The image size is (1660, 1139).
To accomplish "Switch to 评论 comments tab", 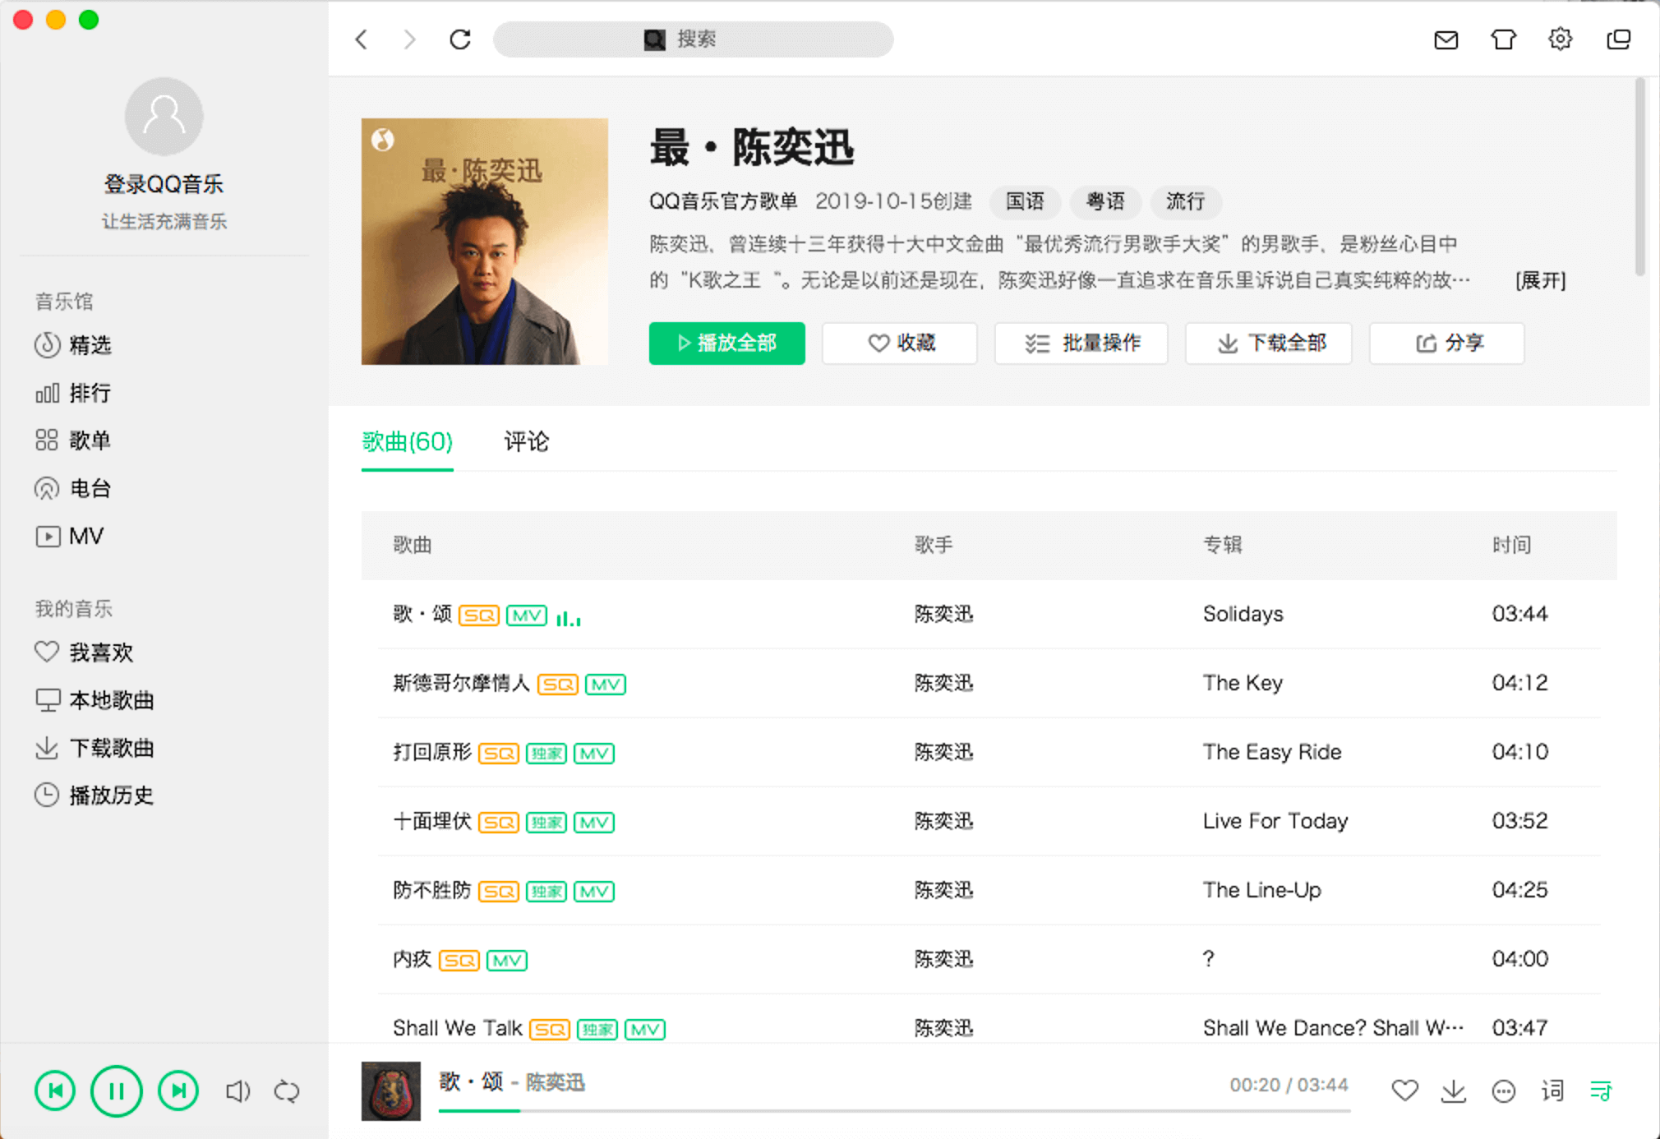I will tap(526, 442).
